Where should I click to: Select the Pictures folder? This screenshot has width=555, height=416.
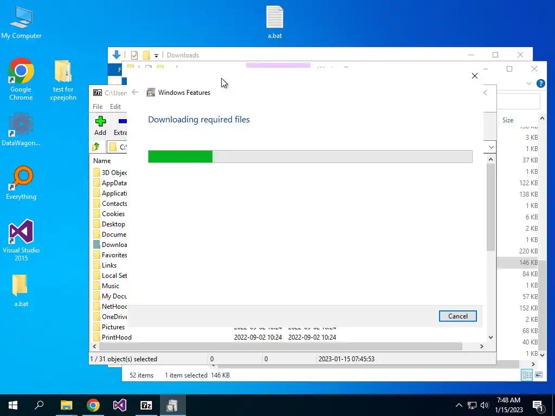coord(109,327)
